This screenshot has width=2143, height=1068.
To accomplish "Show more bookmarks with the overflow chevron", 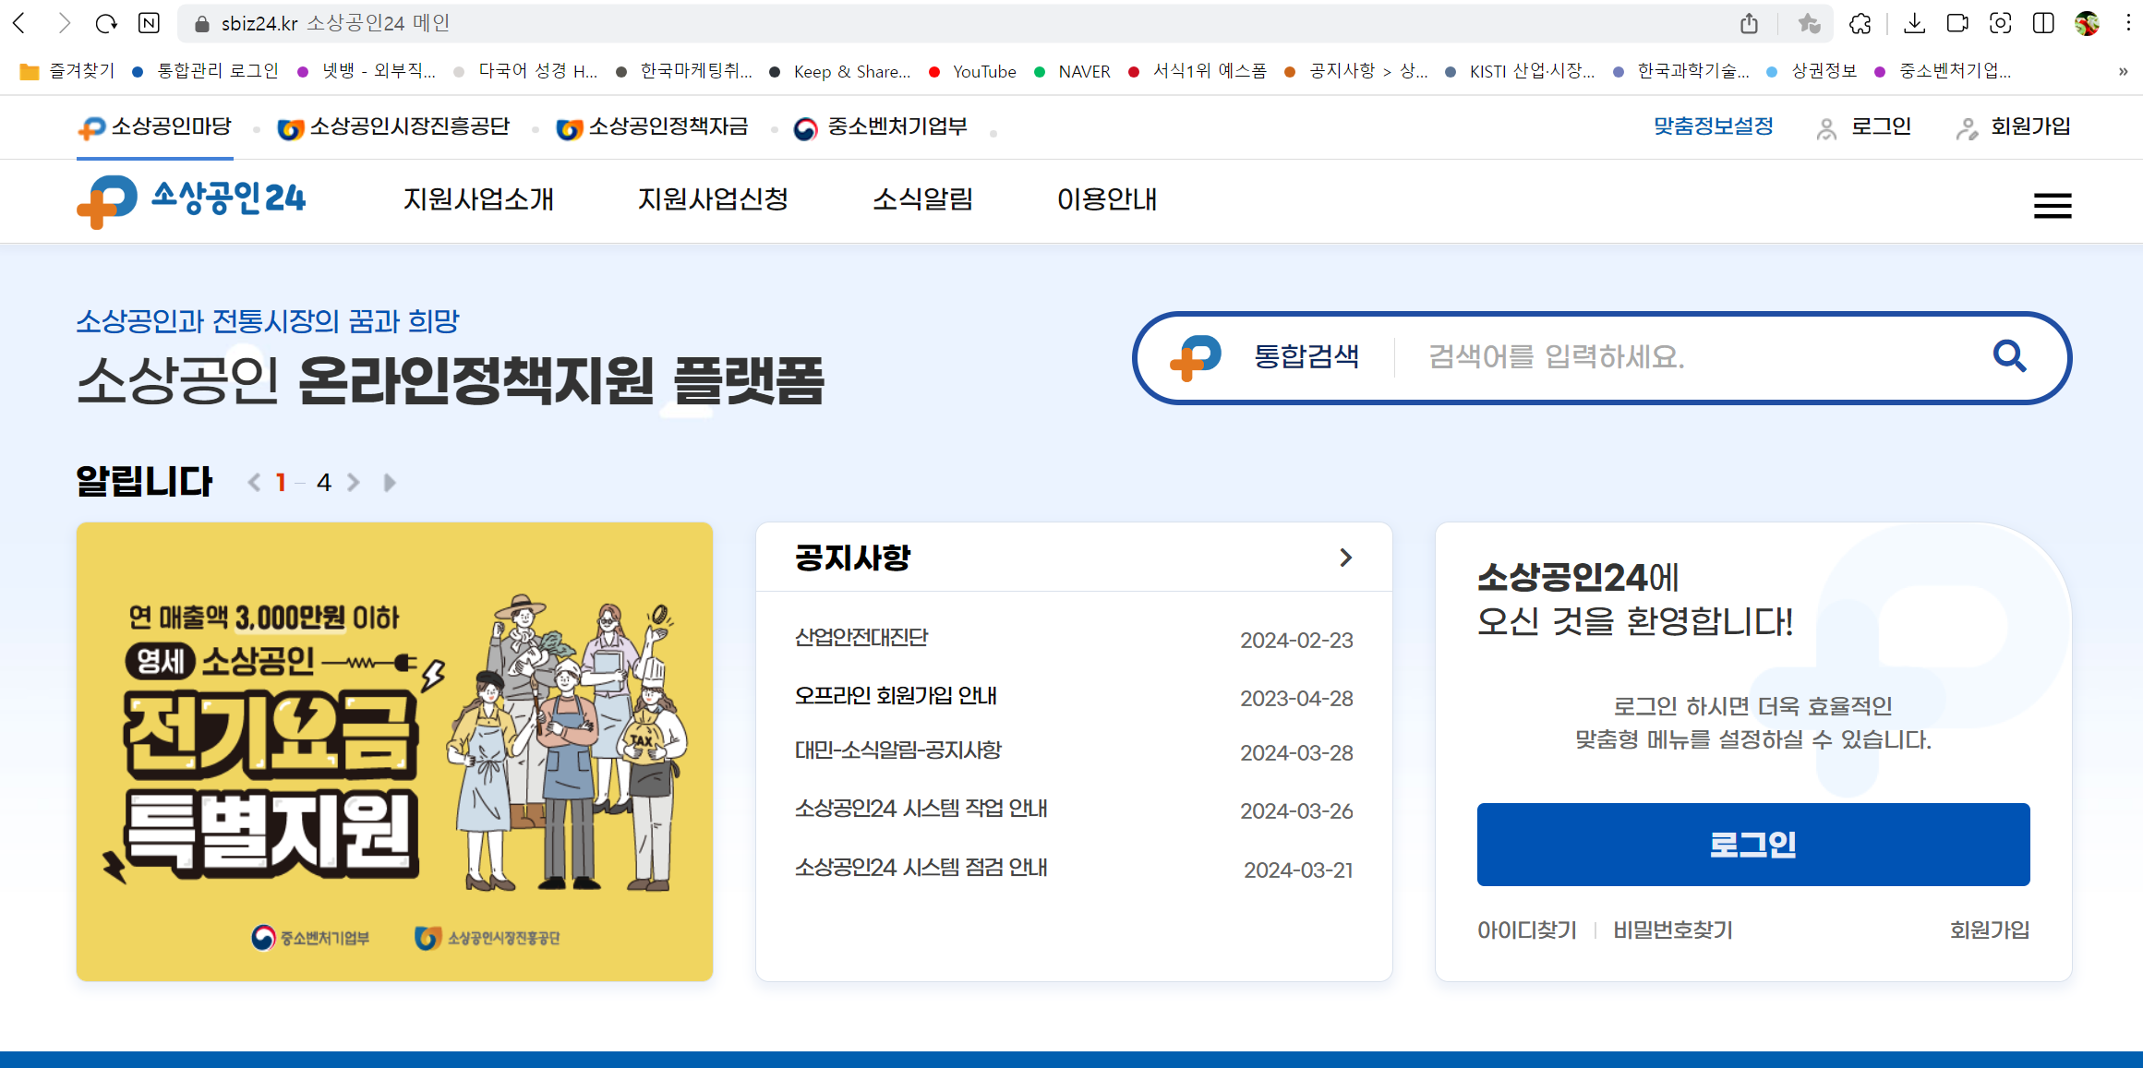I will [2123, 71].
